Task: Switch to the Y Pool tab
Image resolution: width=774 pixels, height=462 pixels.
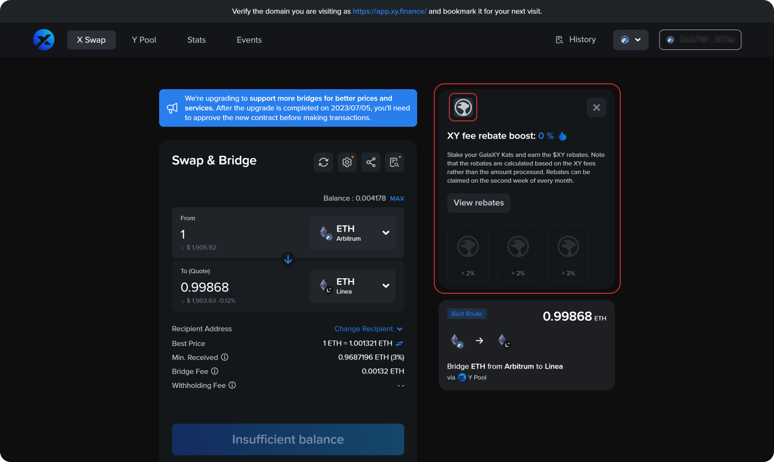Action: [x=144, y=39]
